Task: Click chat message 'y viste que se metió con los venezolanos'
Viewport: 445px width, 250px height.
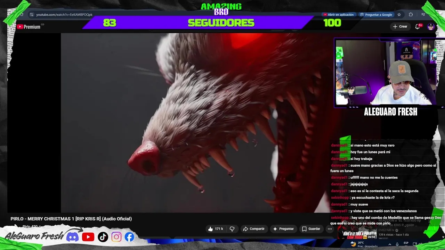Action: (x=383, y=211)
